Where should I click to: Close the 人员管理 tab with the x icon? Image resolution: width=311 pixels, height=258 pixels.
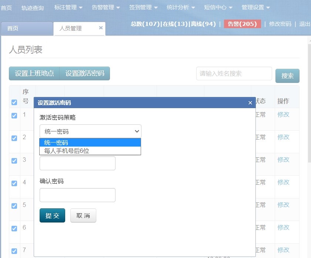point(101,28)
